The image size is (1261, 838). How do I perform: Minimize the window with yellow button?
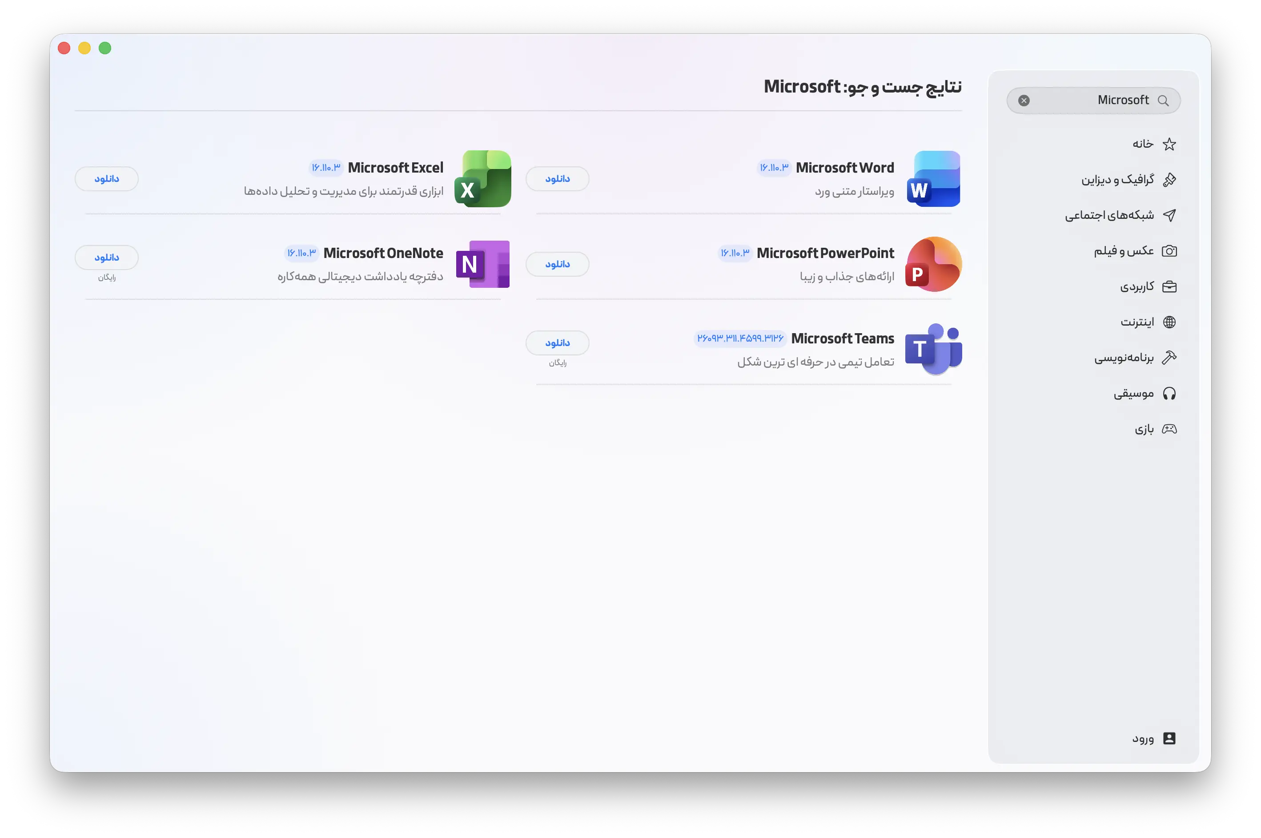point(84,48)
